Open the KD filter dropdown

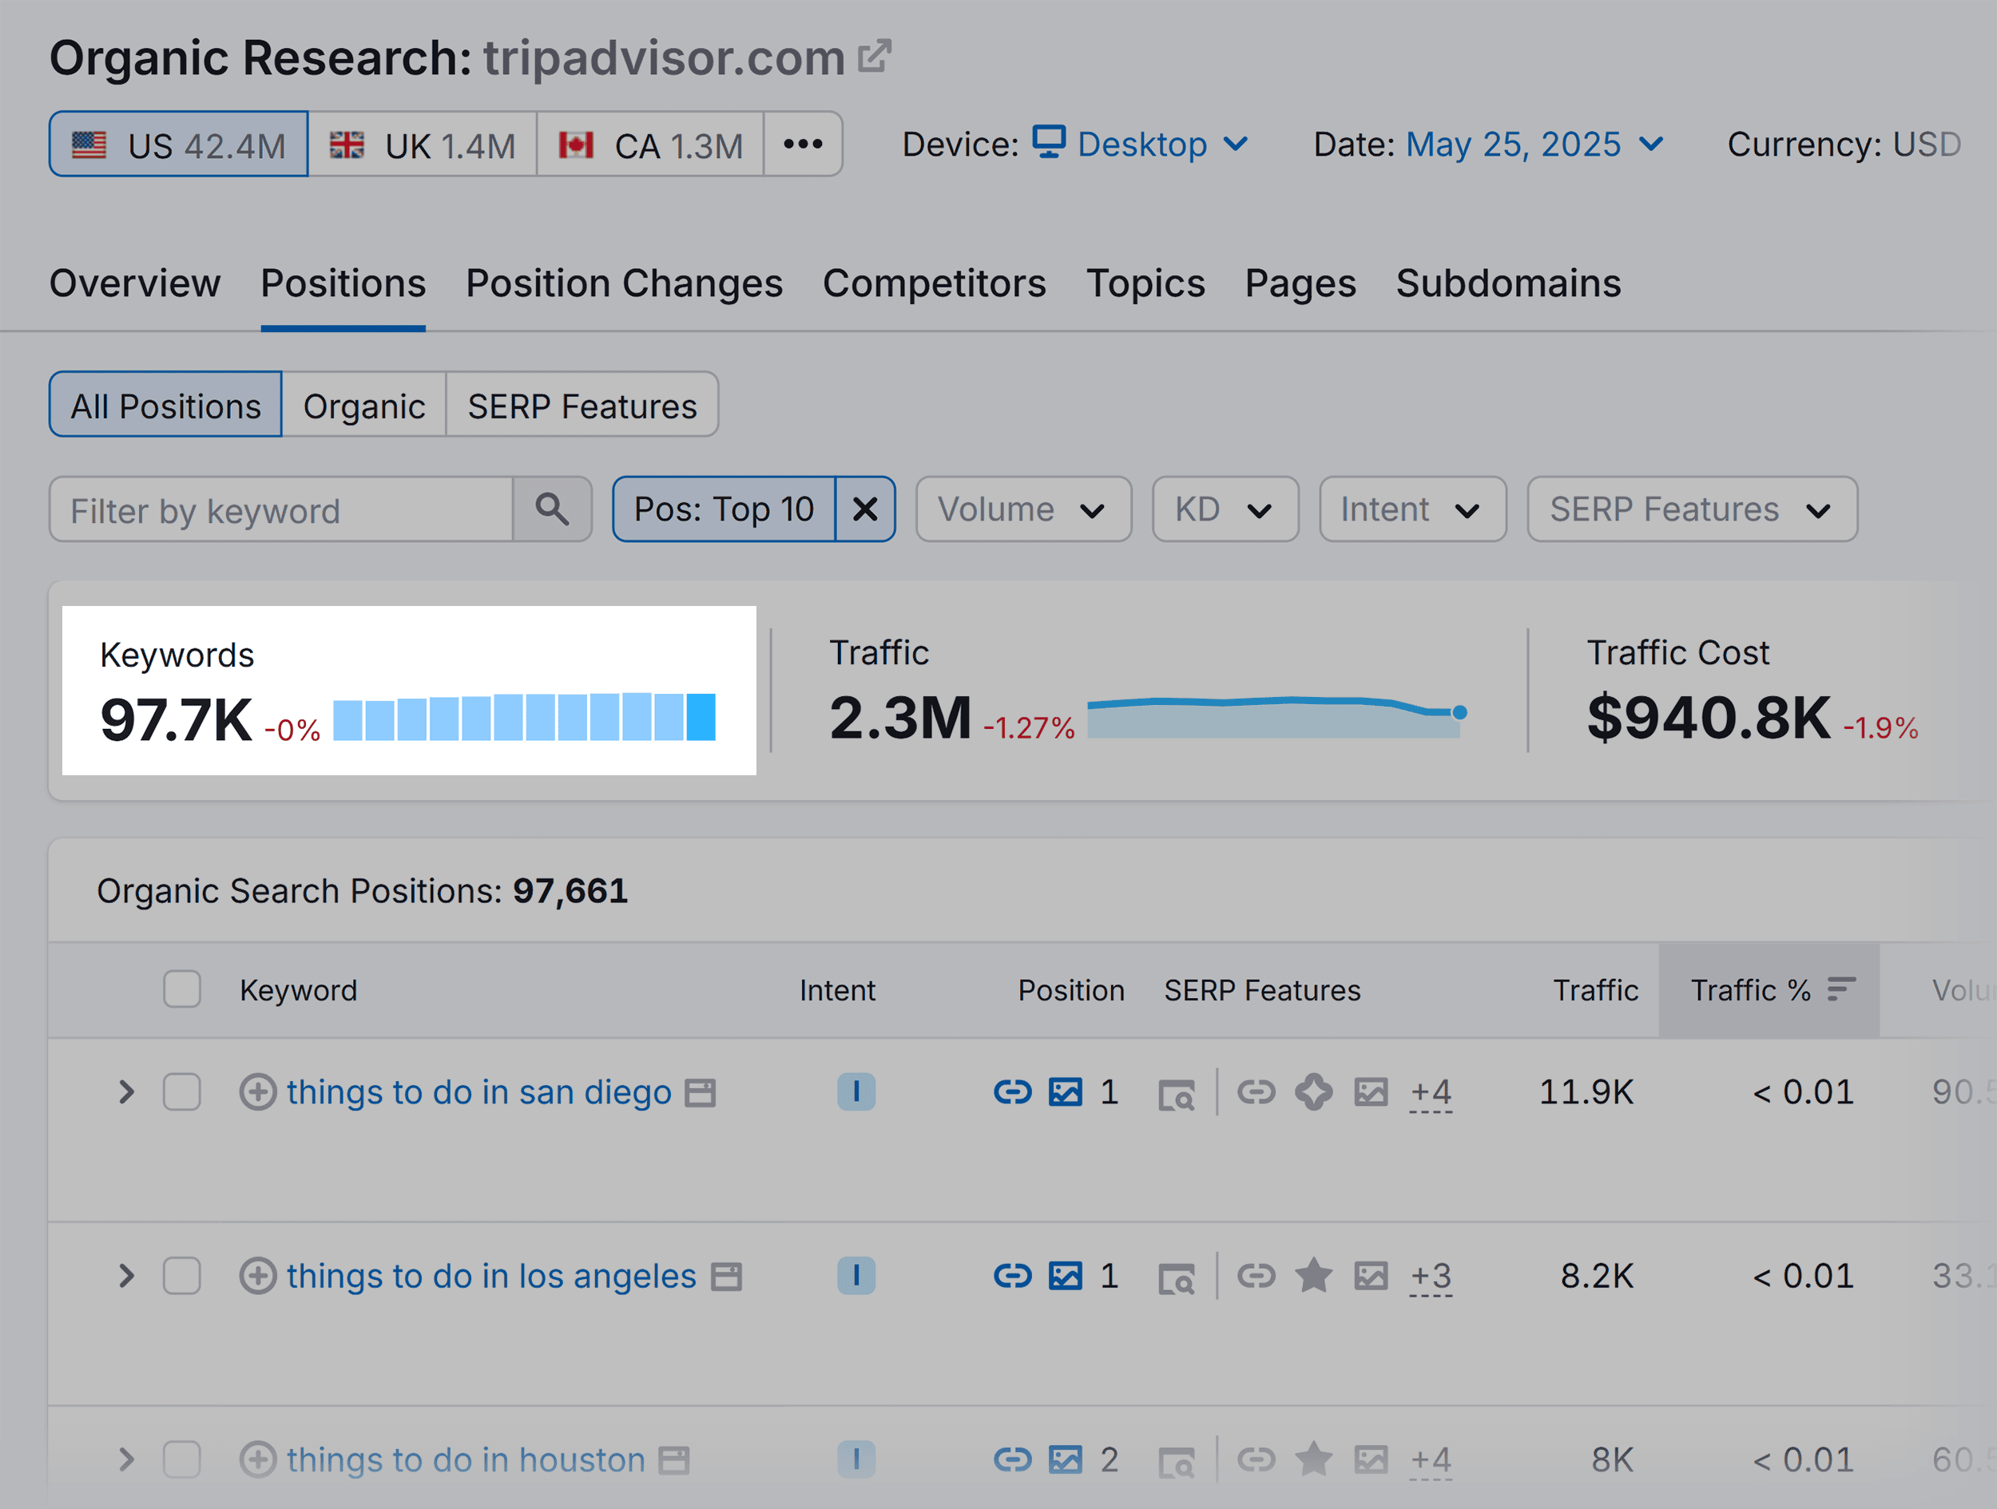(x=1225, y=510)
